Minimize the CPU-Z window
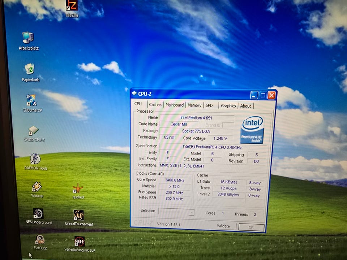Image resolution: width=347 pixels, height=260 pixels. tap(254, 95)
